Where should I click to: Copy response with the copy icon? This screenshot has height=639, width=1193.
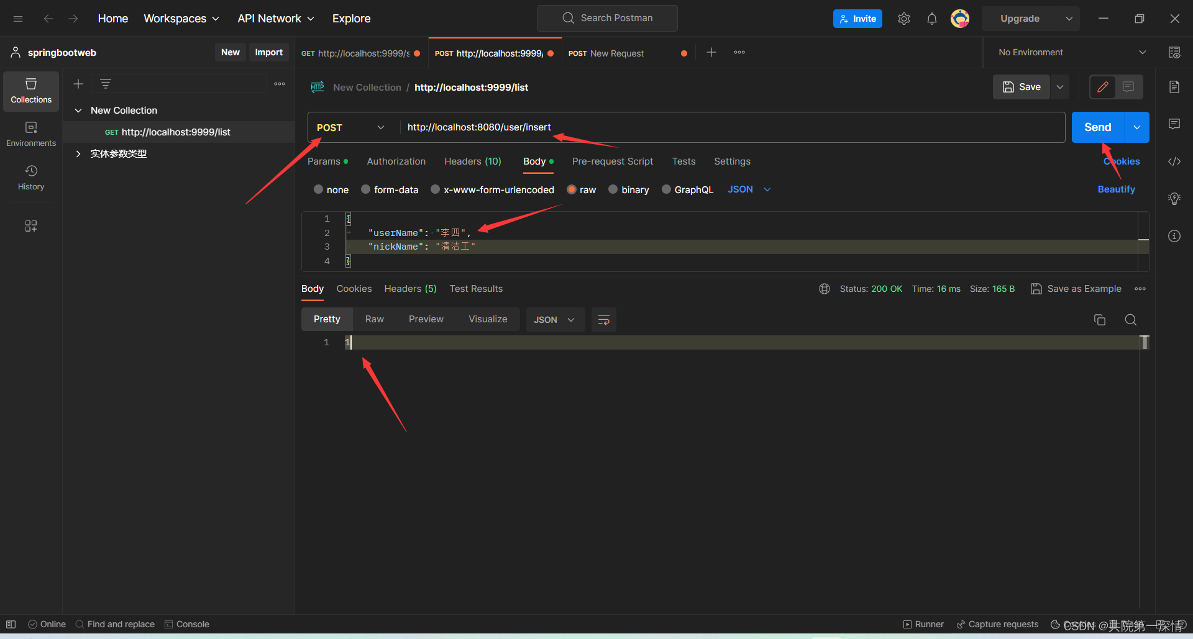click(1100, 320)
